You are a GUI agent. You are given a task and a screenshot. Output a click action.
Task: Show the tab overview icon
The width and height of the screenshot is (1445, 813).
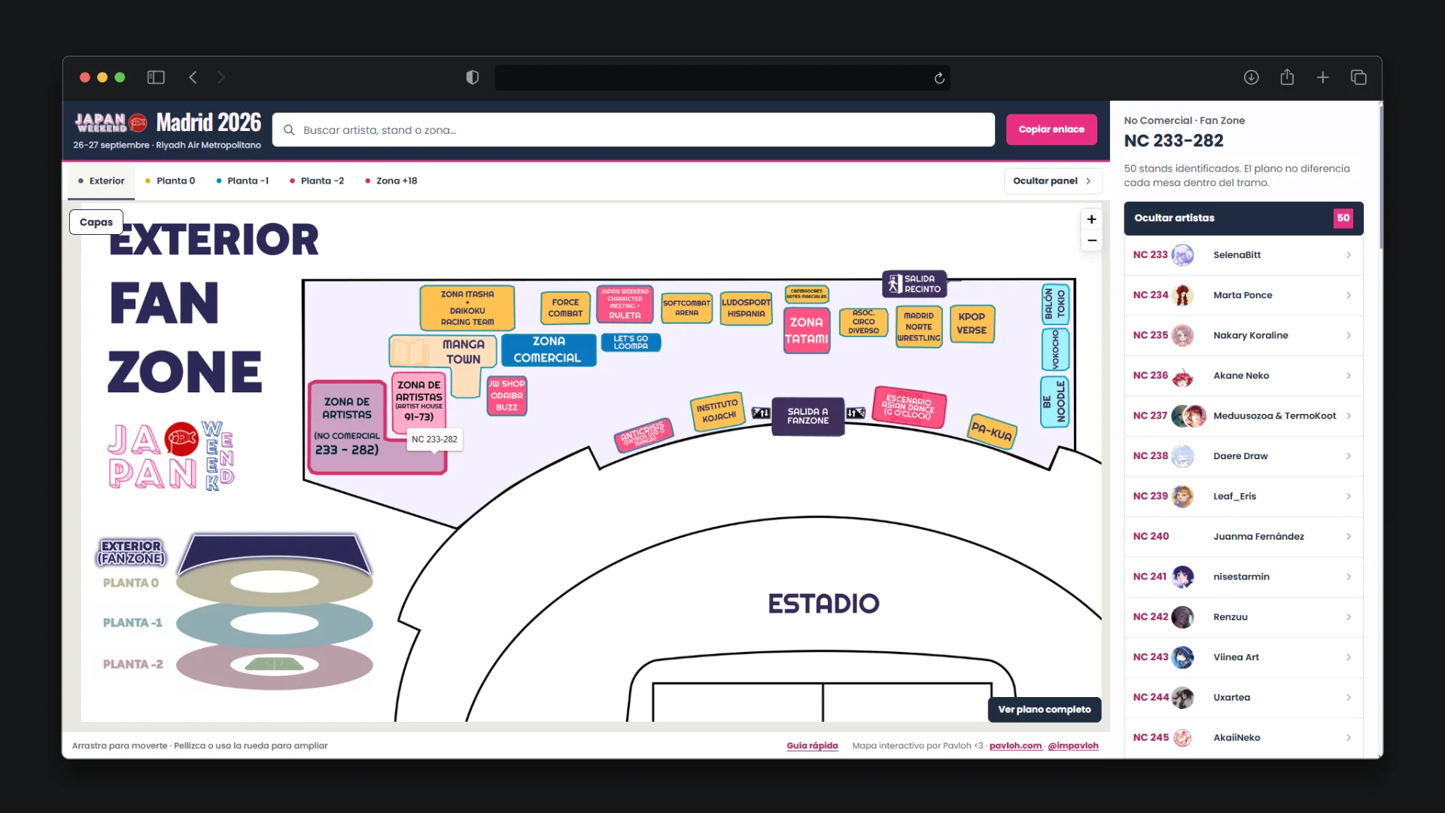click(x=1358, y=78)
